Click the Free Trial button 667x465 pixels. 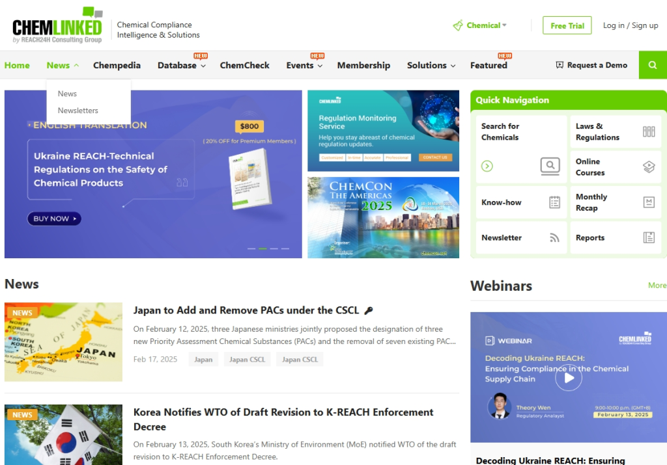[567, 25]
